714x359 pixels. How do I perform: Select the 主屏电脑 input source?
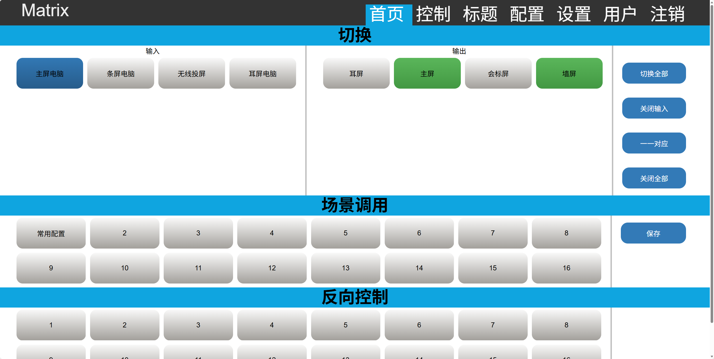tap(50, 74)
